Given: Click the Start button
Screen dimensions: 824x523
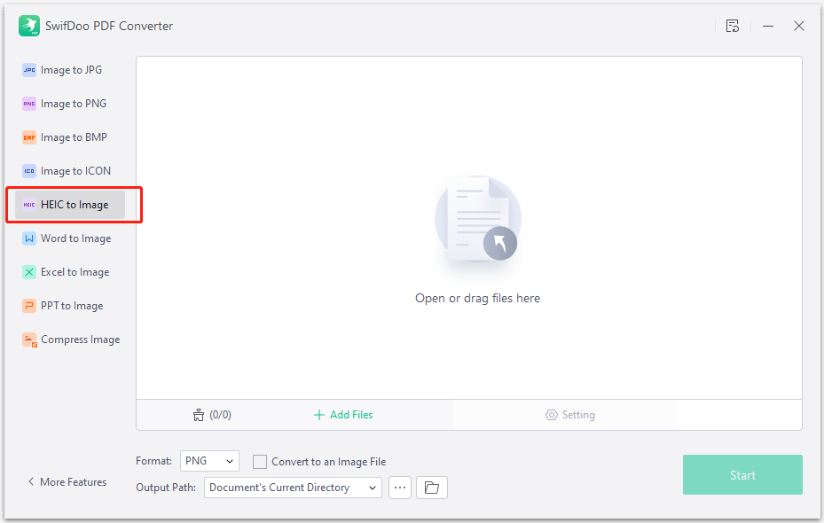Looking at the screenshot, I should (x=742, y=475).
